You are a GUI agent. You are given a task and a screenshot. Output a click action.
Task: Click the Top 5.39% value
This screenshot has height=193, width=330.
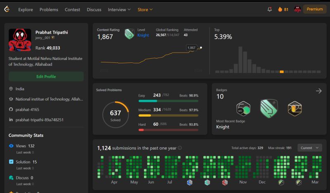coord(223,37)
